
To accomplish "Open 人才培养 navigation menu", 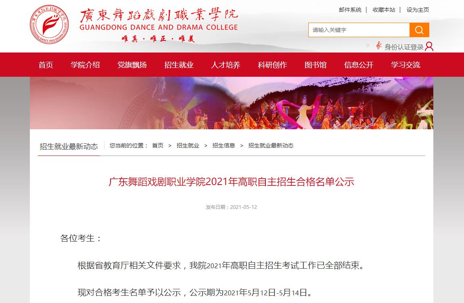I will [x=226, y=65].
